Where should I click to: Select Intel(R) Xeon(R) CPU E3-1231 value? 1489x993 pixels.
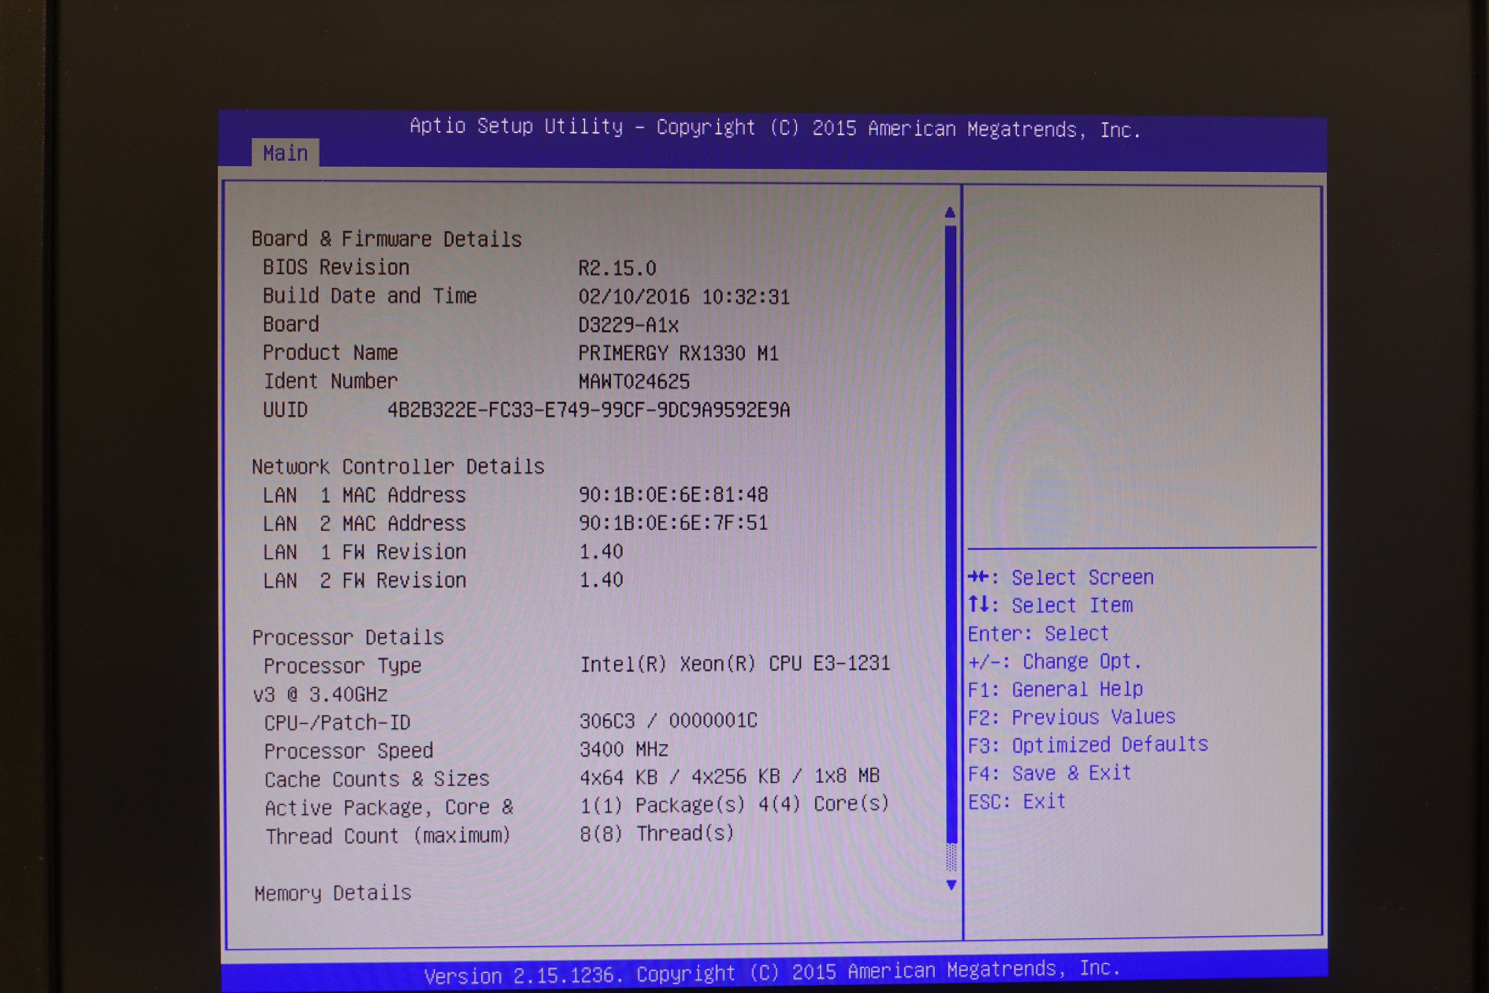735,664
